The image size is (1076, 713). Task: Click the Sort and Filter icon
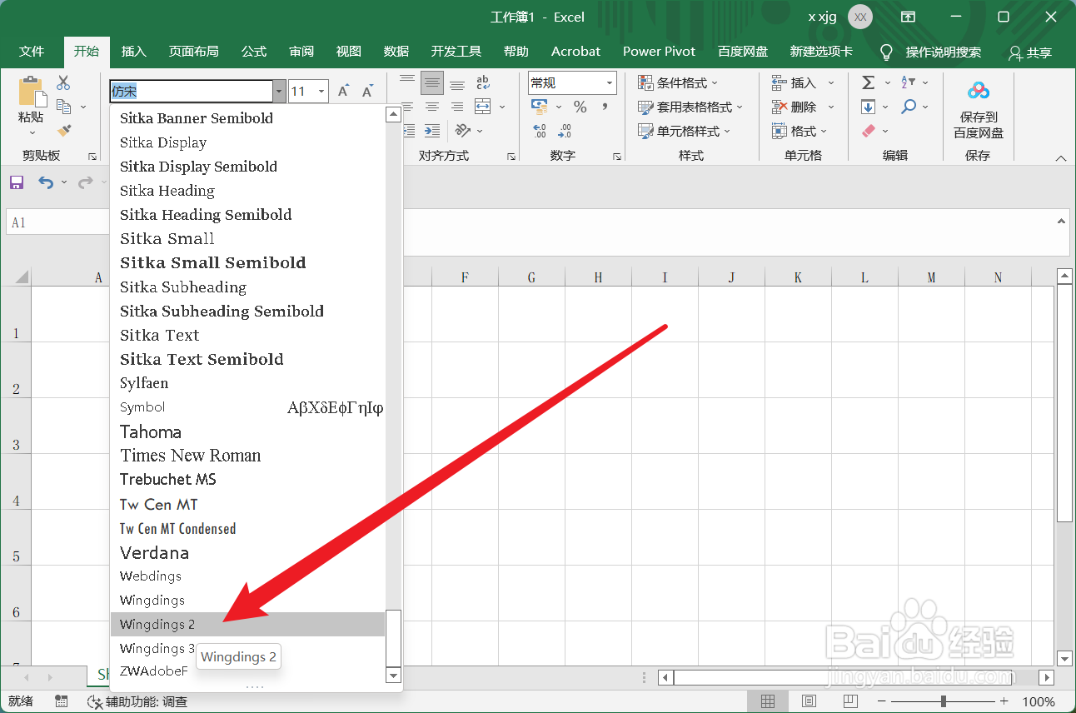908,82
